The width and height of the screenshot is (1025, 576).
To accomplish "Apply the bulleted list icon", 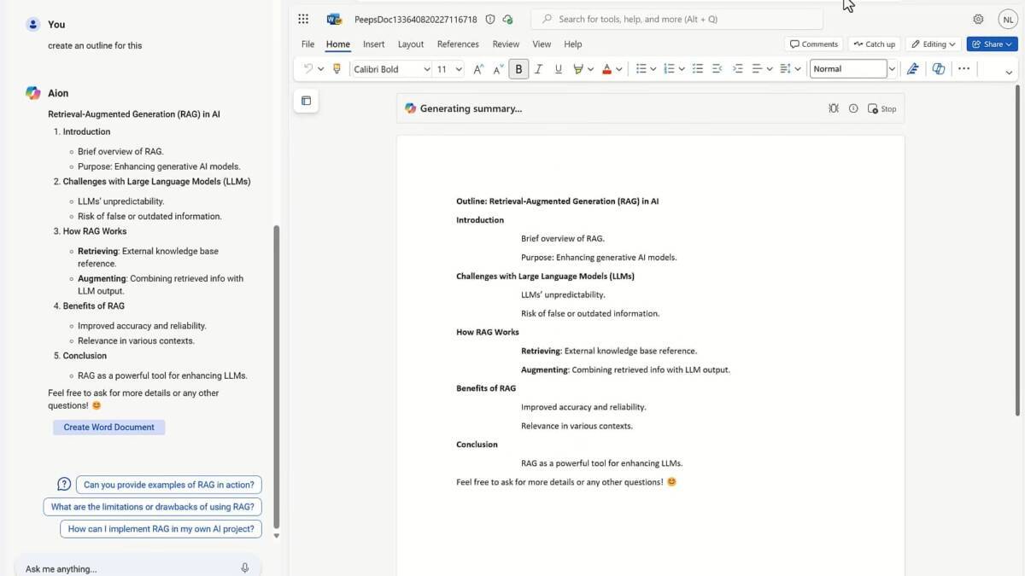I will point(641,69).
